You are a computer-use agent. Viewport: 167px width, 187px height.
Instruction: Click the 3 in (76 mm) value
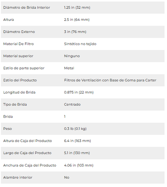click(75, 32)
